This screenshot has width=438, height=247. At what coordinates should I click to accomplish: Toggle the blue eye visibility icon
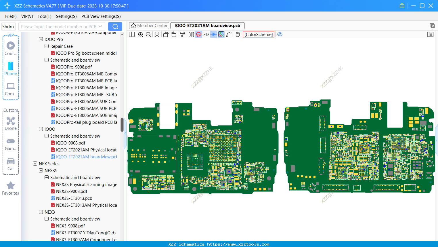pyautogui.click(x=280, y=35)
